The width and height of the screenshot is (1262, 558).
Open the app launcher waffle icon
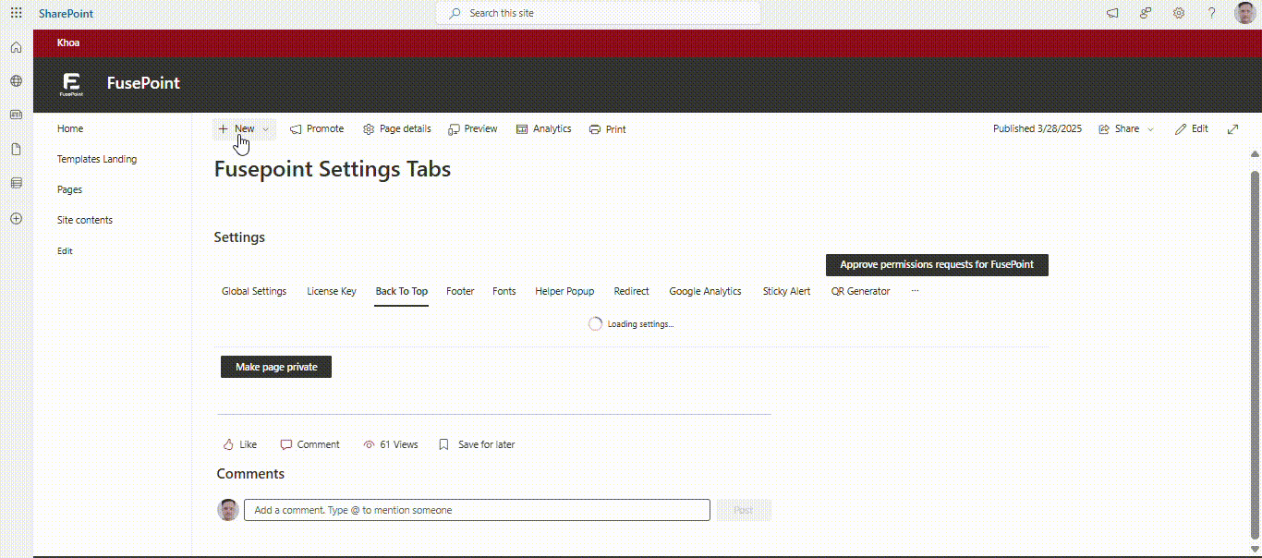[16, 14]
